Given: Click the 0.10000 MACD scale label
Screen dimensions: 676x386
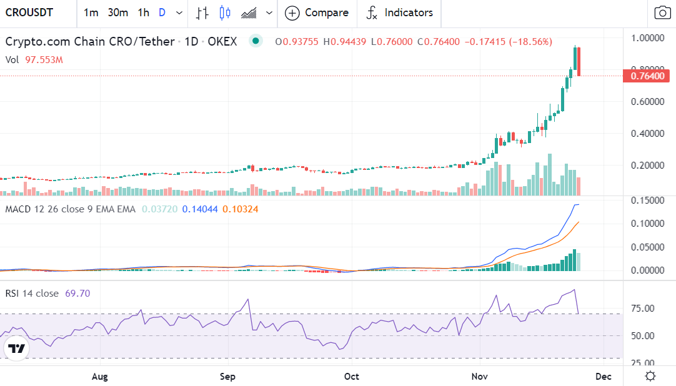Looking at the screenshot, I should click(x=647, y=224).
